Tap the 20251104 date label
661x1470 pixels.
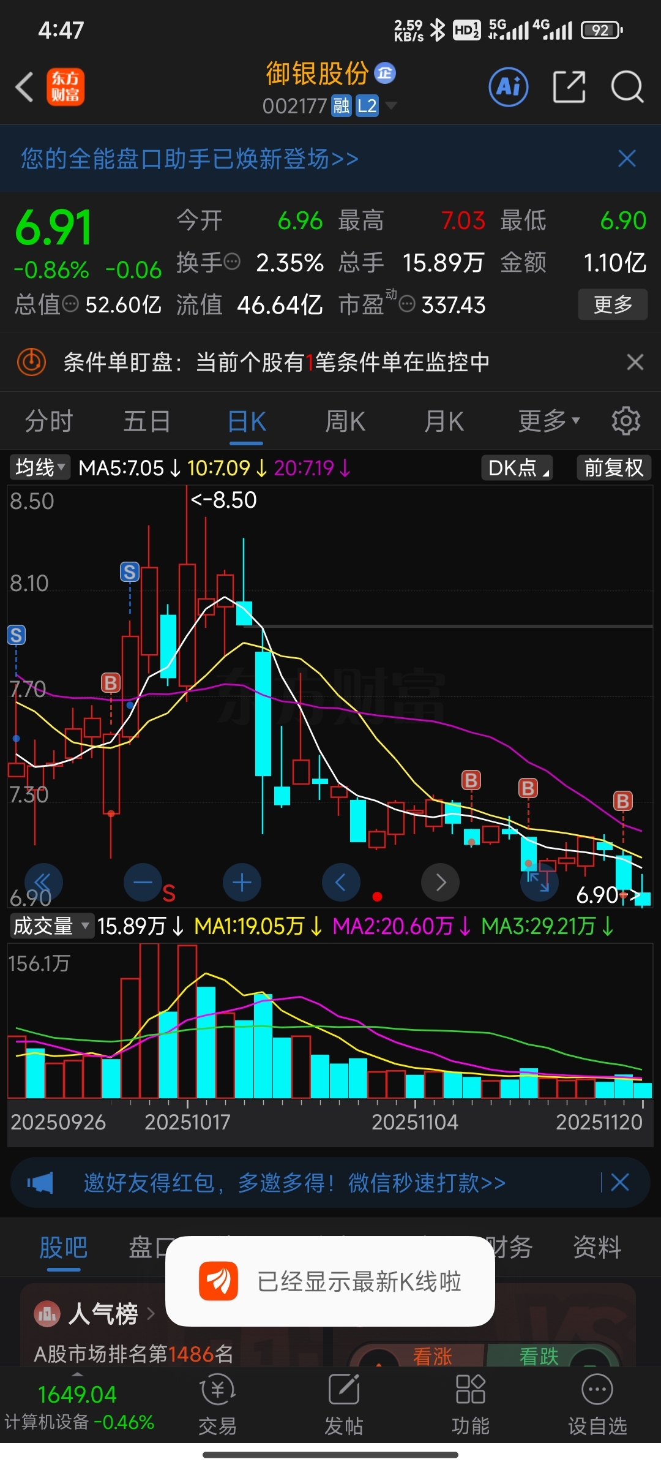[415, 1121]
